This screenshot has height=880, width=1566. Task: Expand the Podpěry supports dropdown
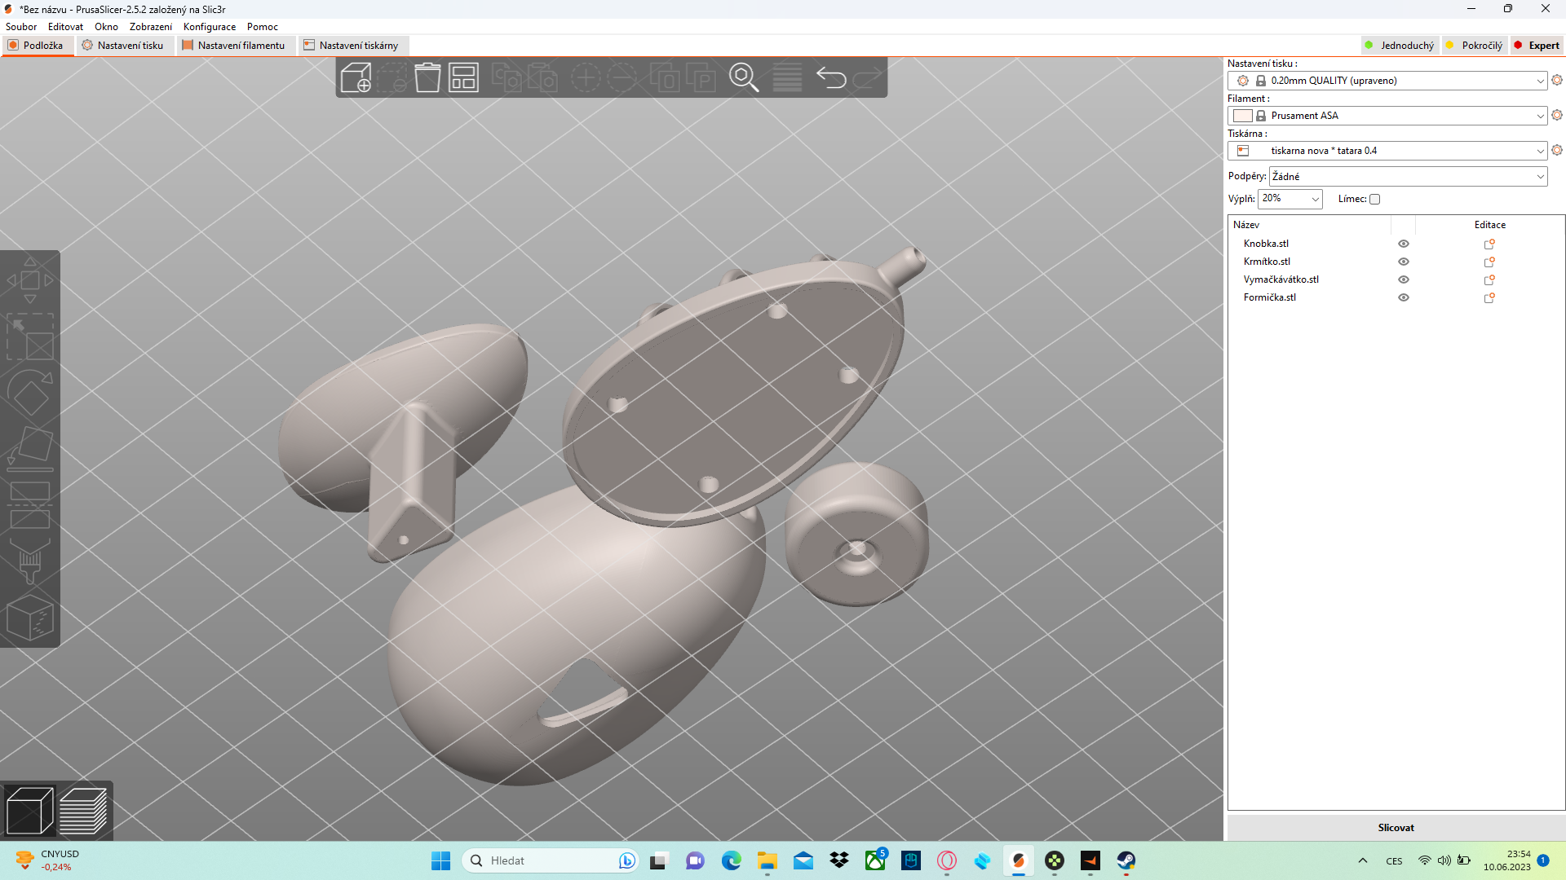point(1540,177)
